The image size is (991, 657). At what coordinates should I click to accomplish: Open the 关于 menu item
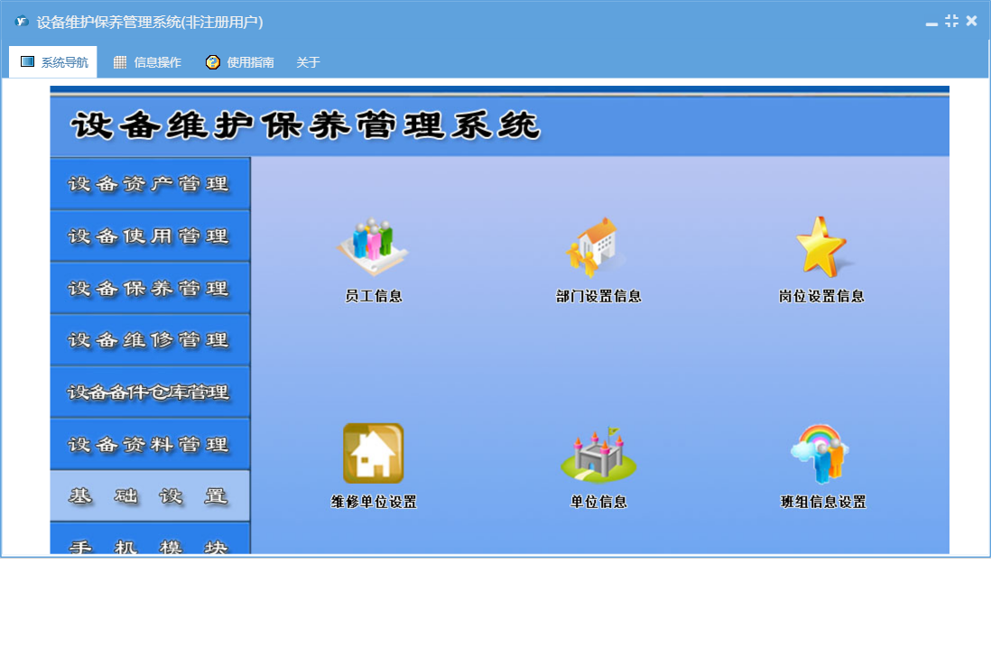[308, 62]
